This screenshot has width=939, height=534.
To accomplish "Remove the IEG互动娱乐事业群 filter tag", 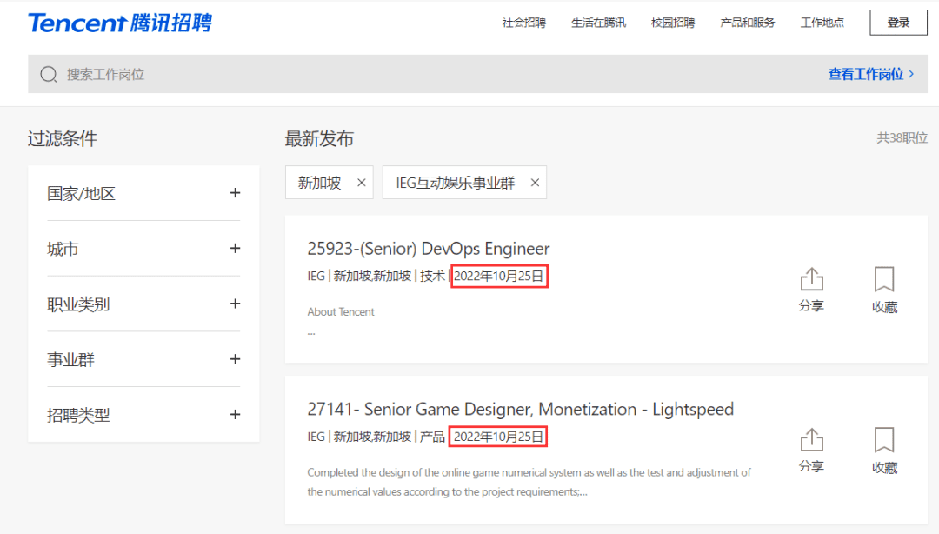I will [535, 183].
